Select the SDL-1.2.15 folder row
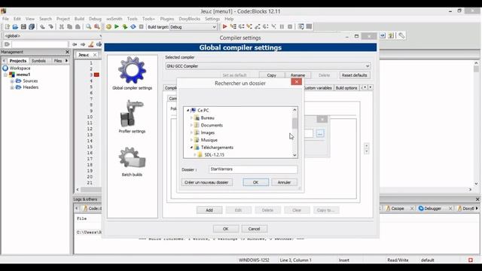Viewport: 482px width, 271px height. click(214, 155)
